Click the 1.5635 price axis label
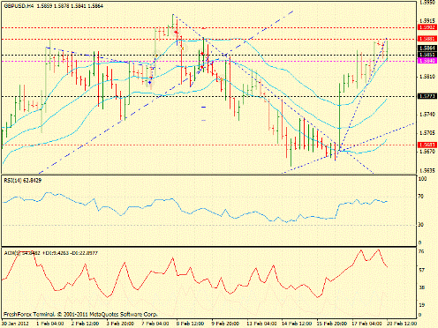This screenshot has width=438, height=328. pos(427,170)
